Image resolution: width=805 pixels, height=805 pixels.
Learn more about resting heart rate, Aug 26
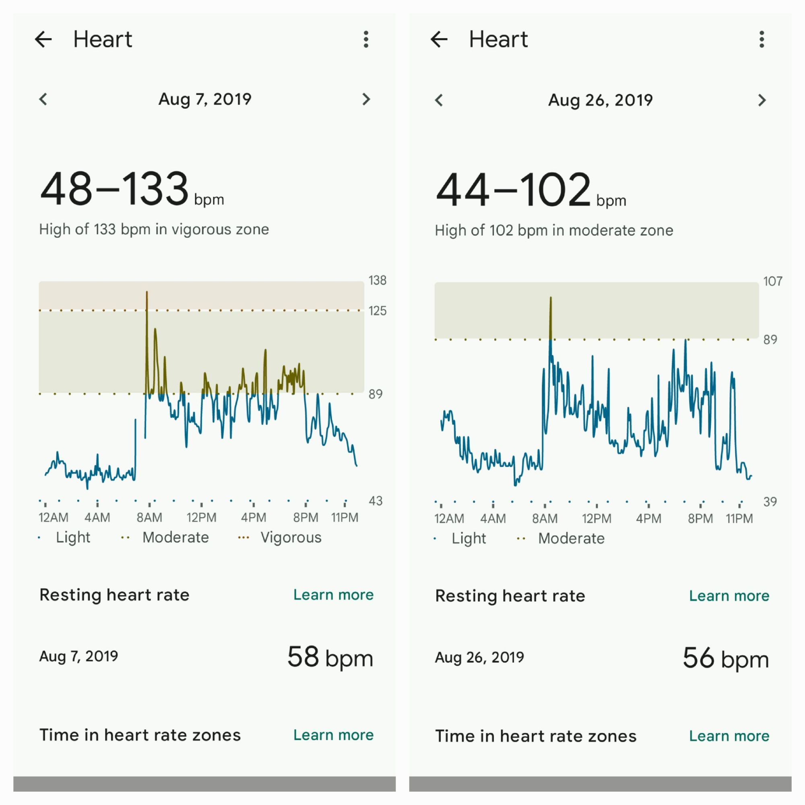(x=729, y=596)
